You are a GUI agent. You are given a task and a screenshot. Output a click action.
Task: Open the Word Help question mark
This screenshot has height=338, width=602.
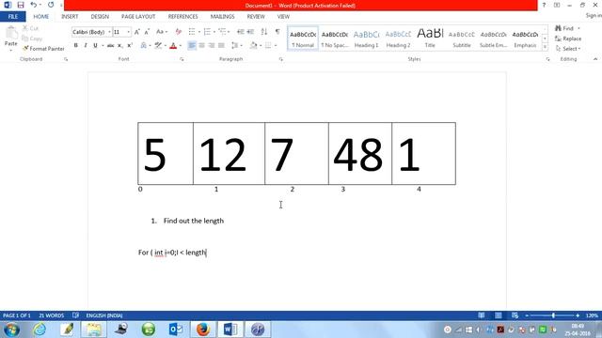(x=544, y=5)
